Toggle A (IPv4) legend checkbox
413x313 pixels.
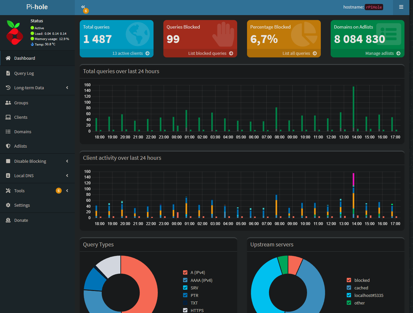coord(185,272)
